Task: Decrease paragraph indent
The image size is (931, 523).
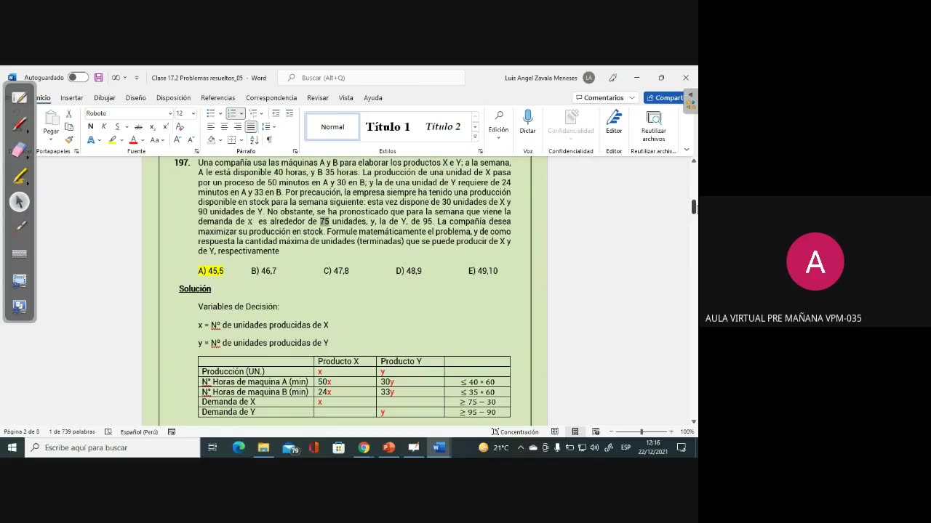Action: 276,113
